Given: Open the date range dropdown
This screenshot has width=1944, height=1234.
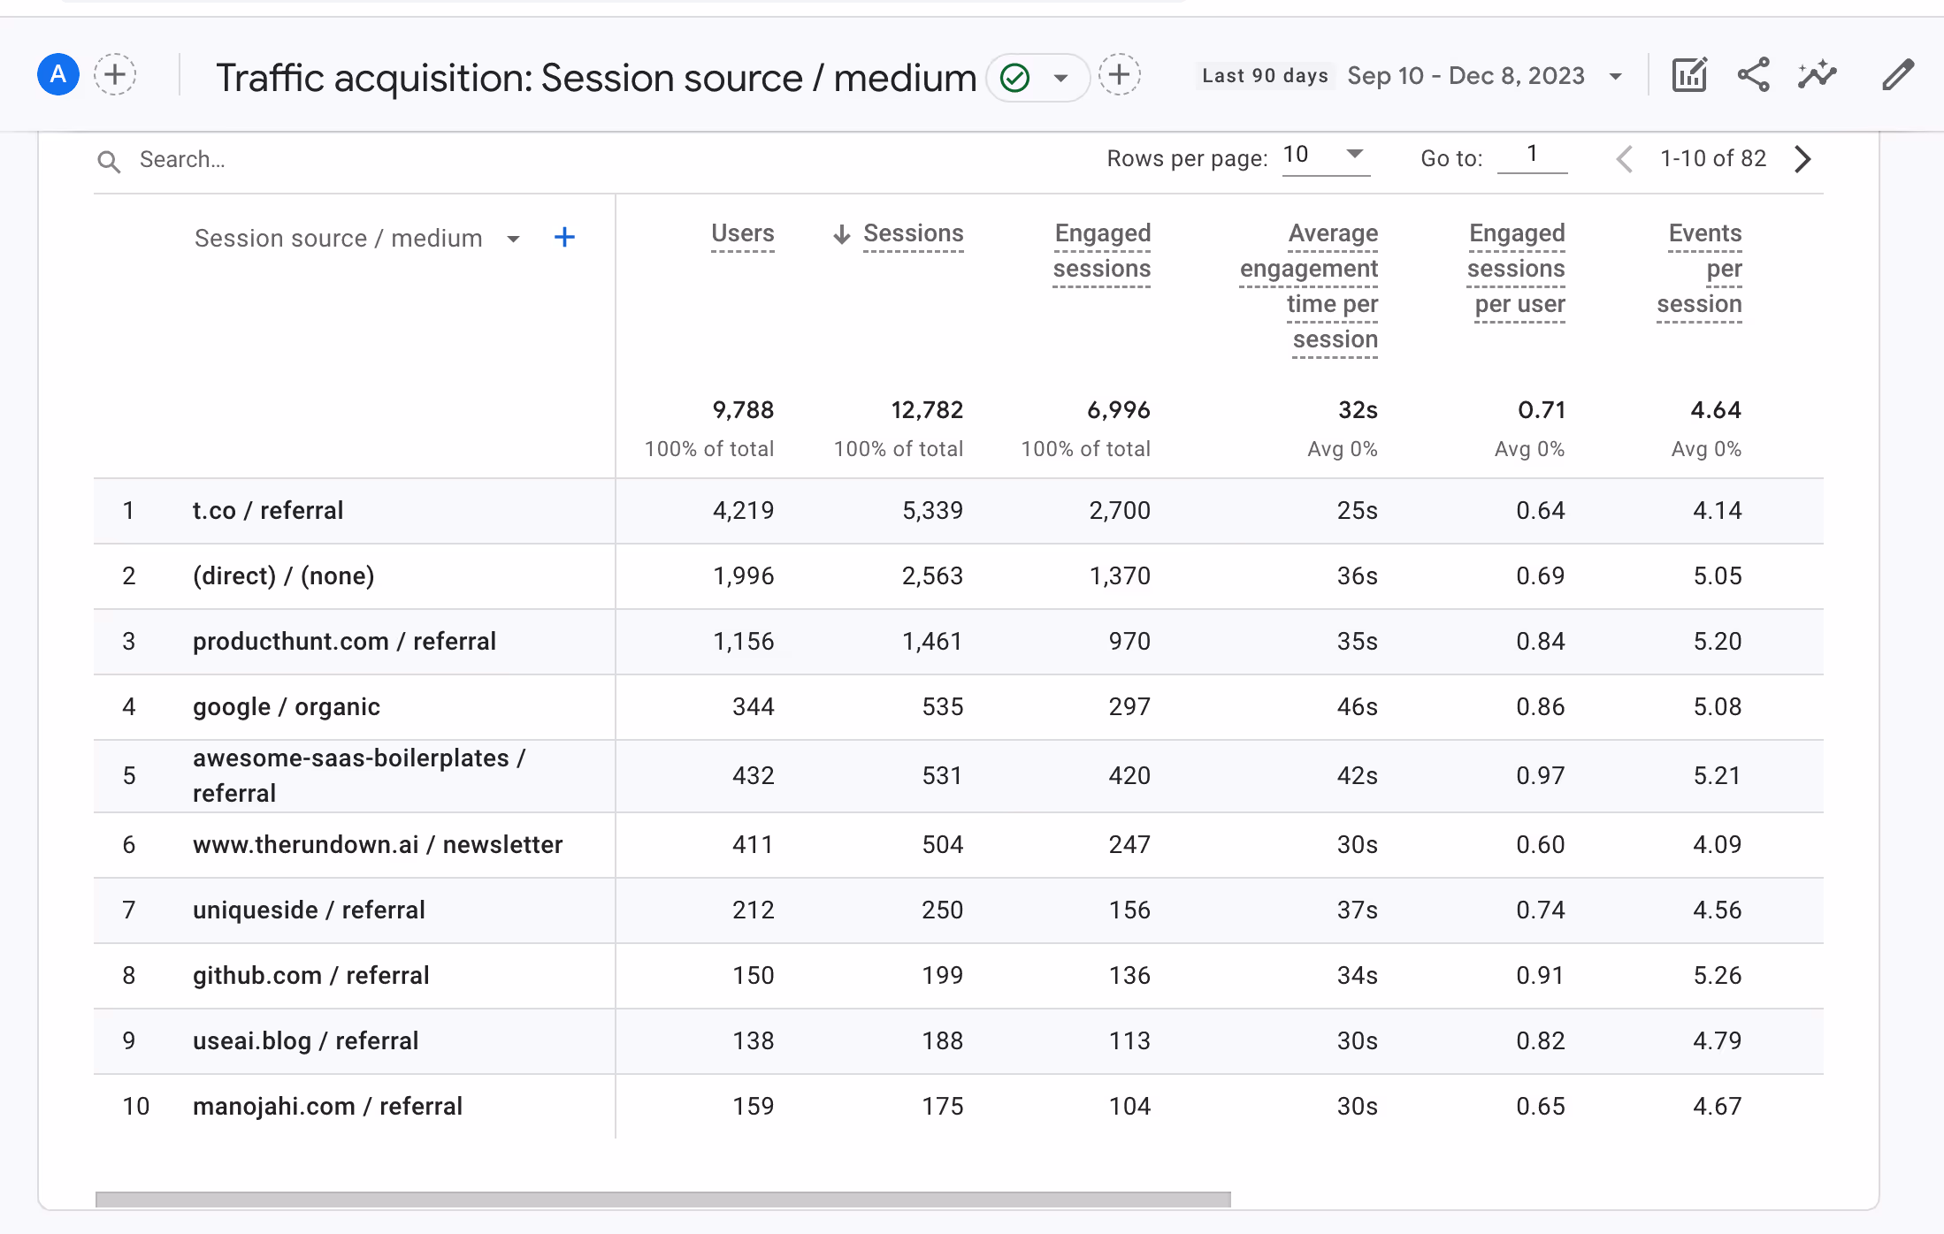Looking at the screenshot, I should pos(1615,76).
